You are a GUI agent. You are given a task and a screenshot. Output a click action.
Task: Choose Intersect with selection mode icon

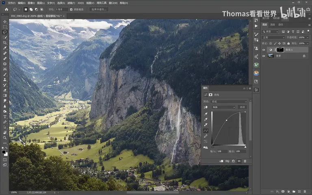point(41,9)
